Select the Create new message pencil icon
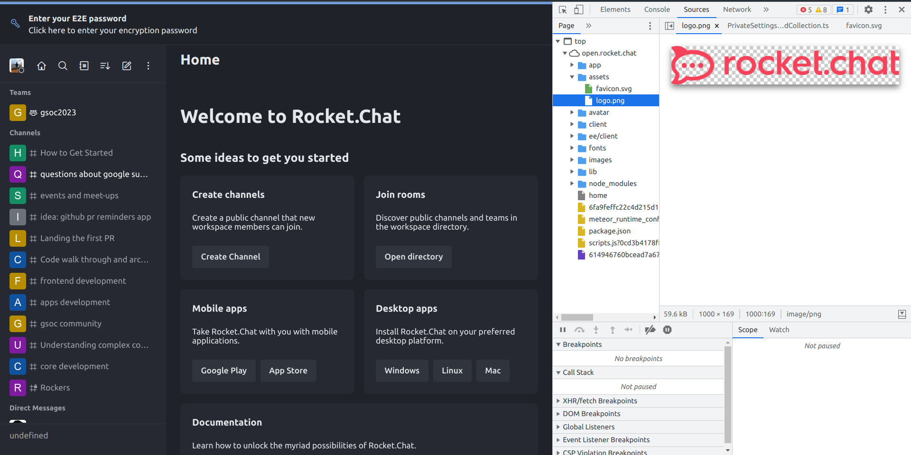This screenshot has width=911, height=455. (x=126, y=66)
